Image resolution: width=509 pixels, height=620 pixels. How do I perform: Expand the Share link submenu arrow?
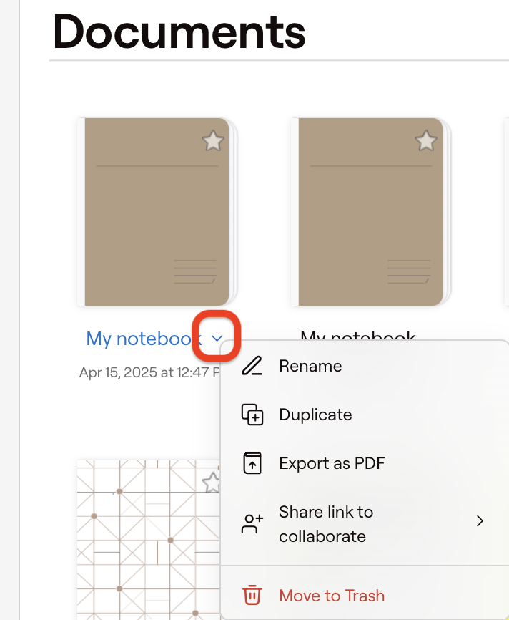click(480, 521)
